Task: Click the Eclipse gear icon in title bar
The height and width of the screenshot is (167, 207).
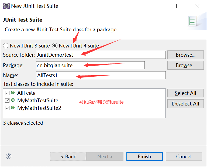Action: click(x=6, y=6)
